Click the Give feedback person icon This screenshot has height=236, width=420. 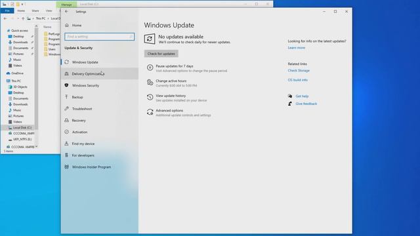point(290,104)
